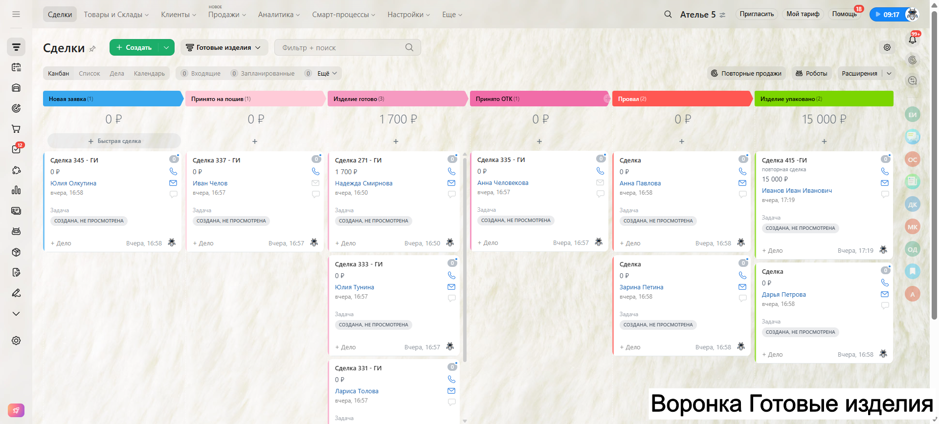Open Помощь with badge 18
The image size is (939, 424).
(845, 14)
